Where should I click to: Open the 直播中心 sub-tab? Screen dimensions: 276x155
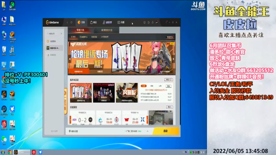click(83, 37)
